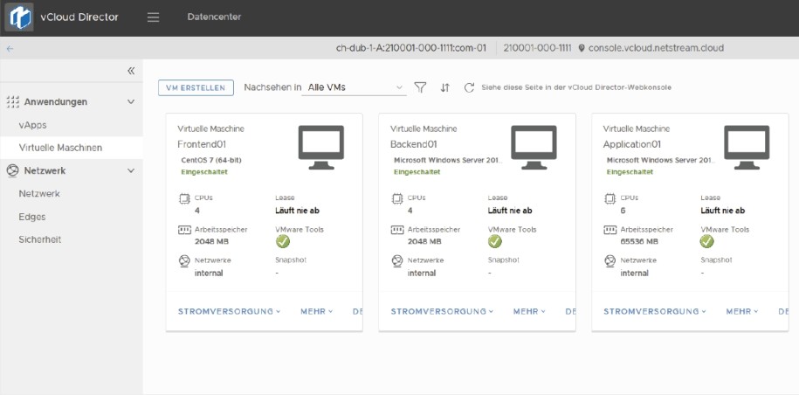
Task: Click the Netzwerk globe icon in sidebar
Action: click(13, 170)
